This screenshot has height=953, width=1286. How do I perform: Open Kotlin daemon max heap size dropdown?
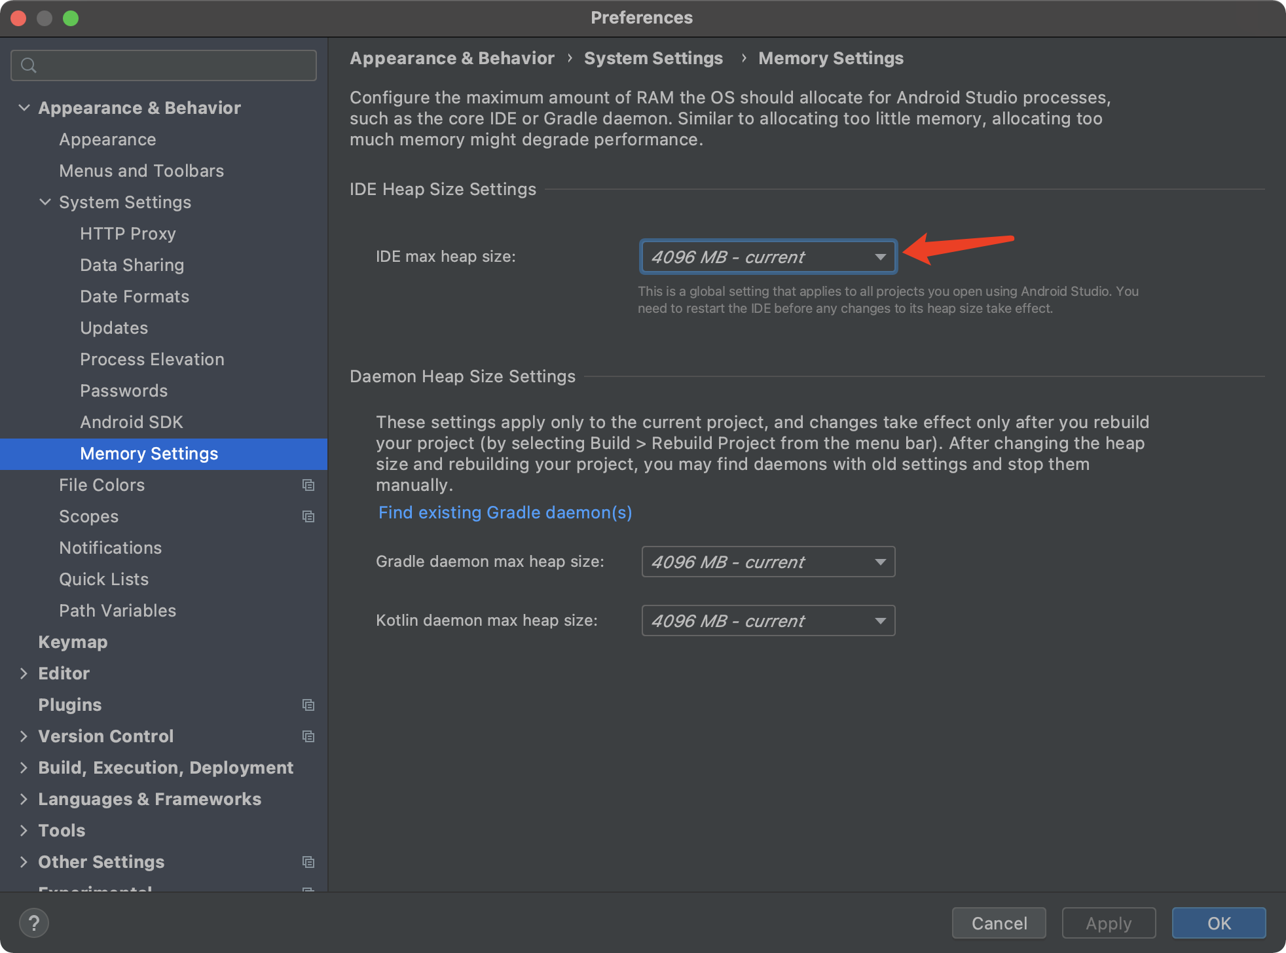[x=768, y=620]
